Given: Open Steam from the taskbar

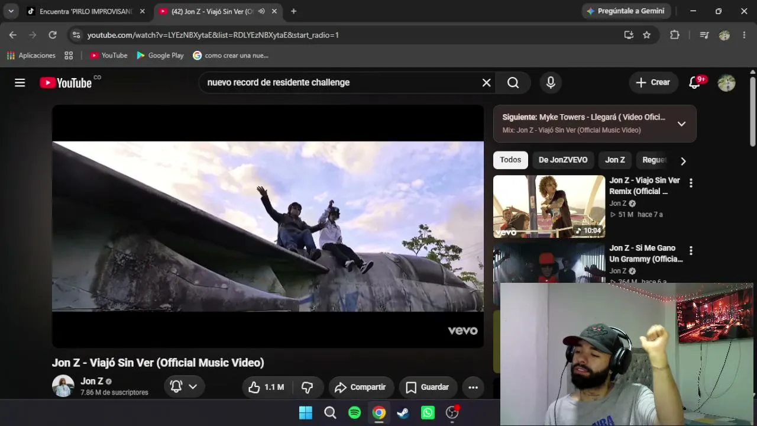Looking at the screenshot, I should coord(403,413).
